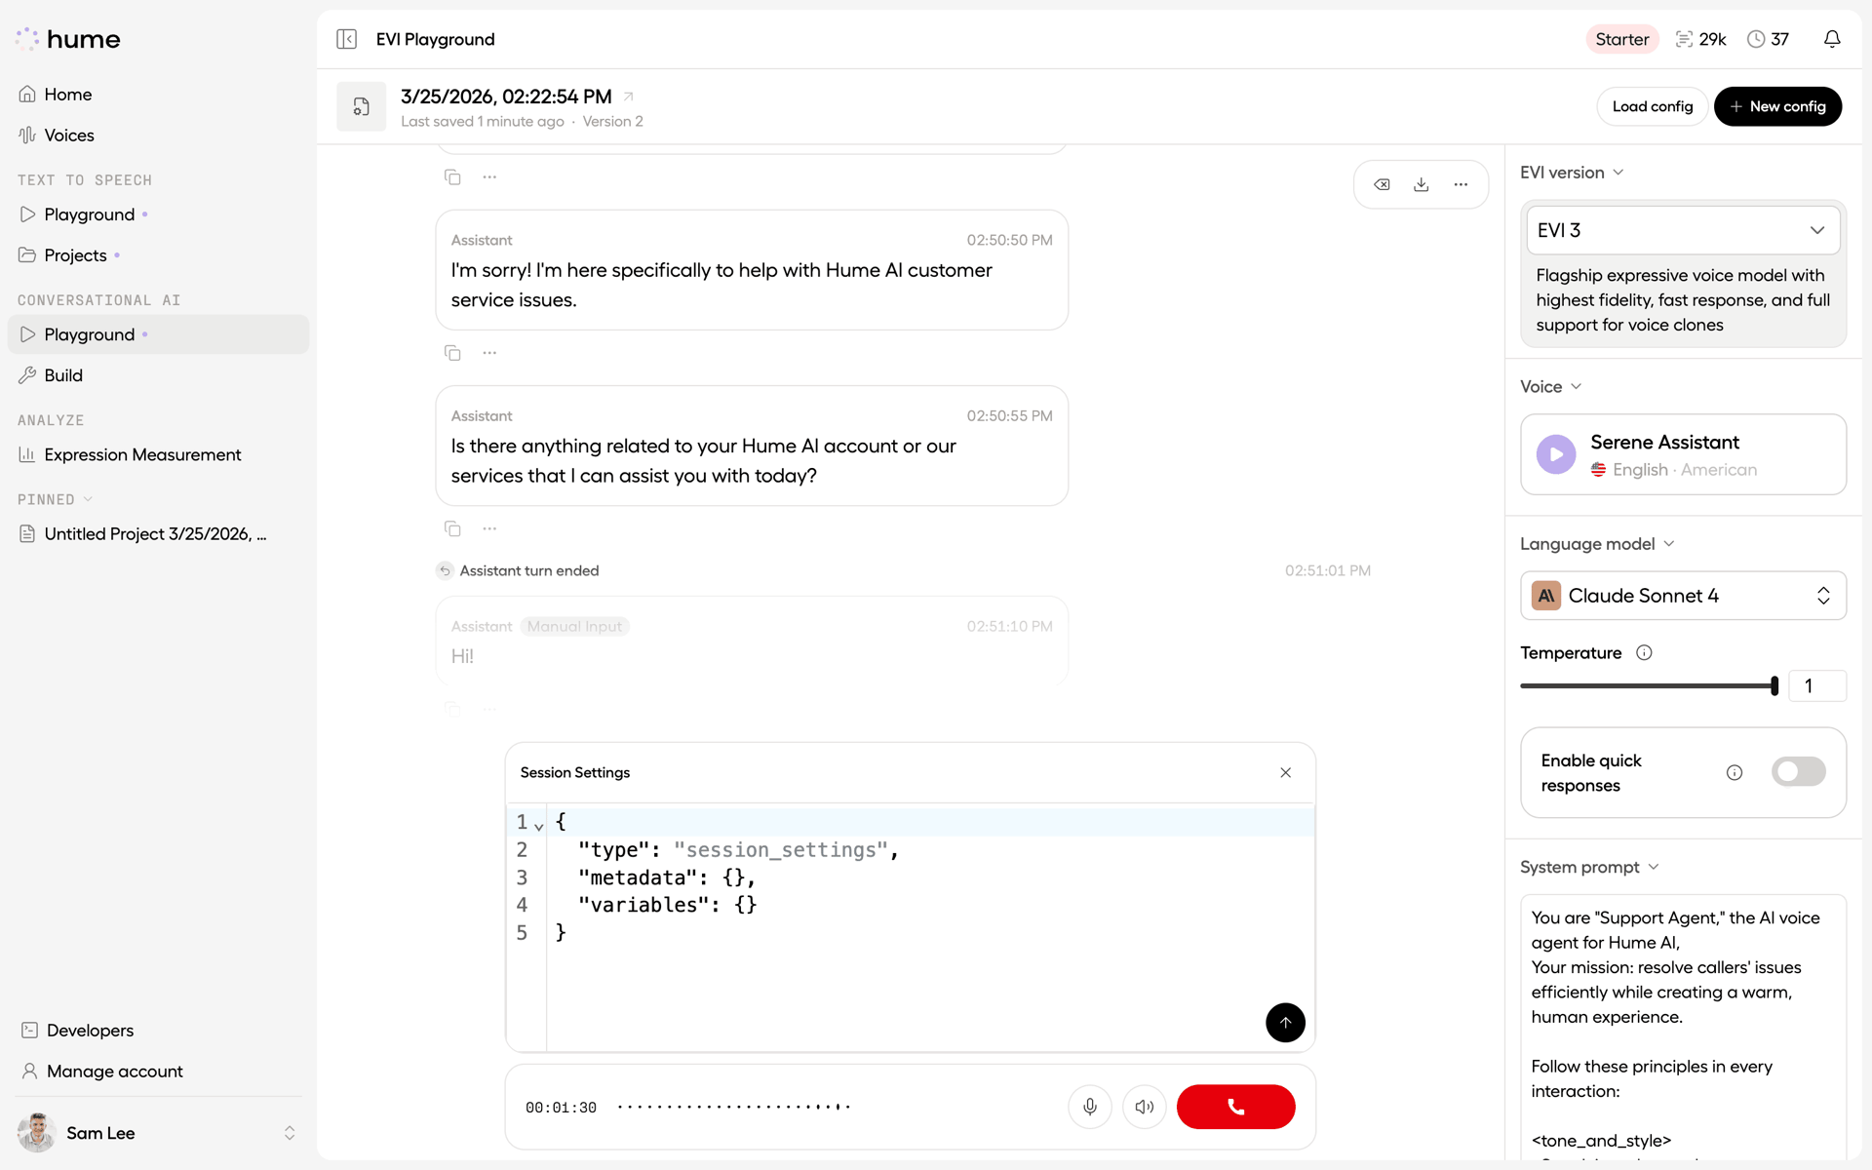
Task: Collapse the EVI version section
Action: pos(1572,173)
